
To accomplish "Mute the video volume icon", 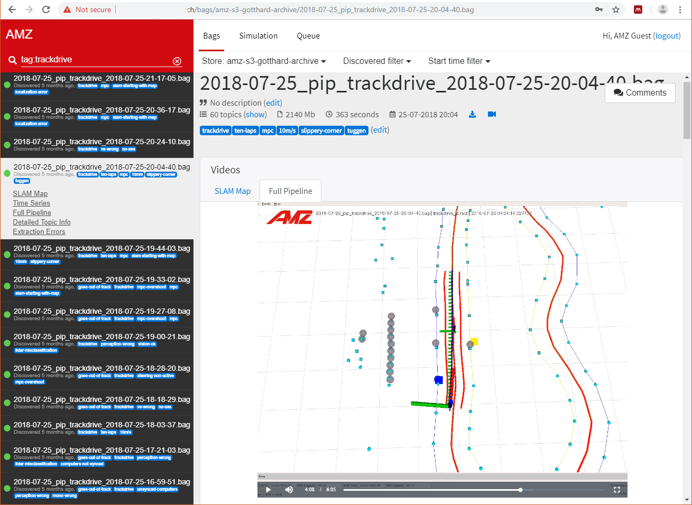I will point(289,490).
